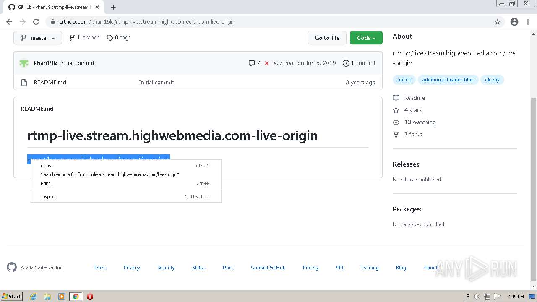Choose Inspect in the context menu
This screenshot has height=302, width=537.
point(126,197)
